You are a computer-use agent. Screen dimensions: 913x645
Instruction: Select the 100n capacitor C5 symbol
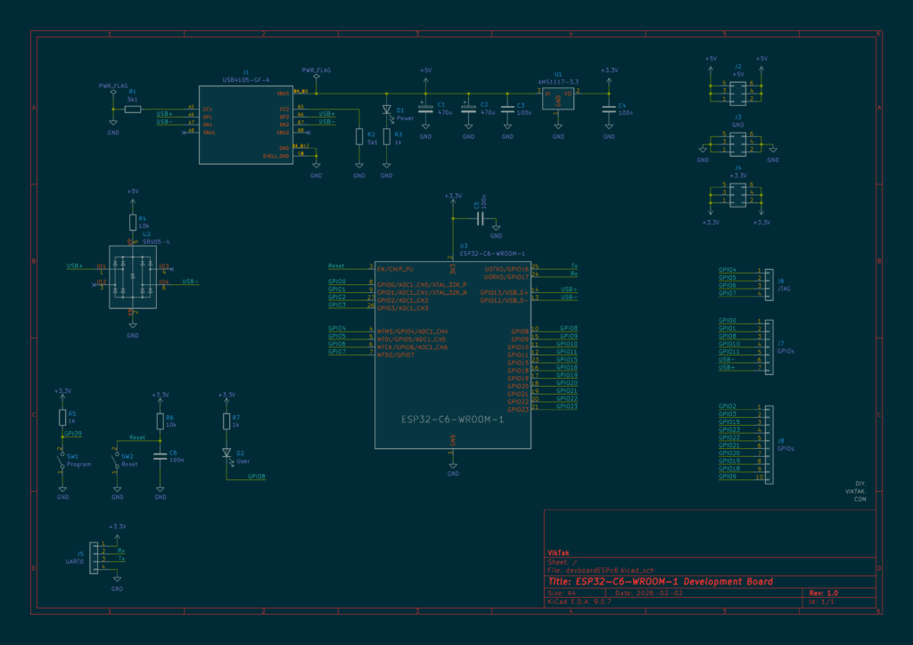click(x=481, y=218)
